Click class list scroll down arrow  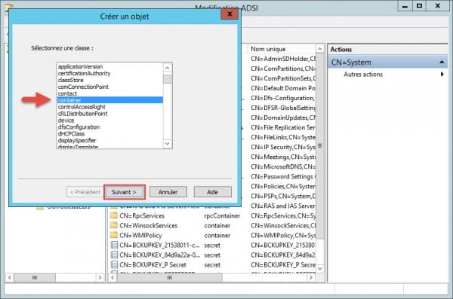pos(168,144)
